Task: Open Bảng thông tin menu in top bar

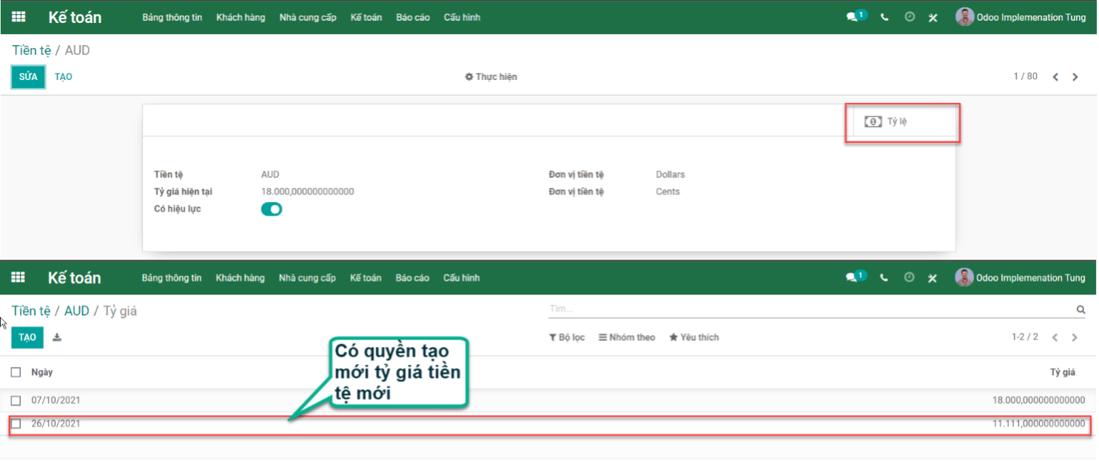Action: (x=172, y=17)
